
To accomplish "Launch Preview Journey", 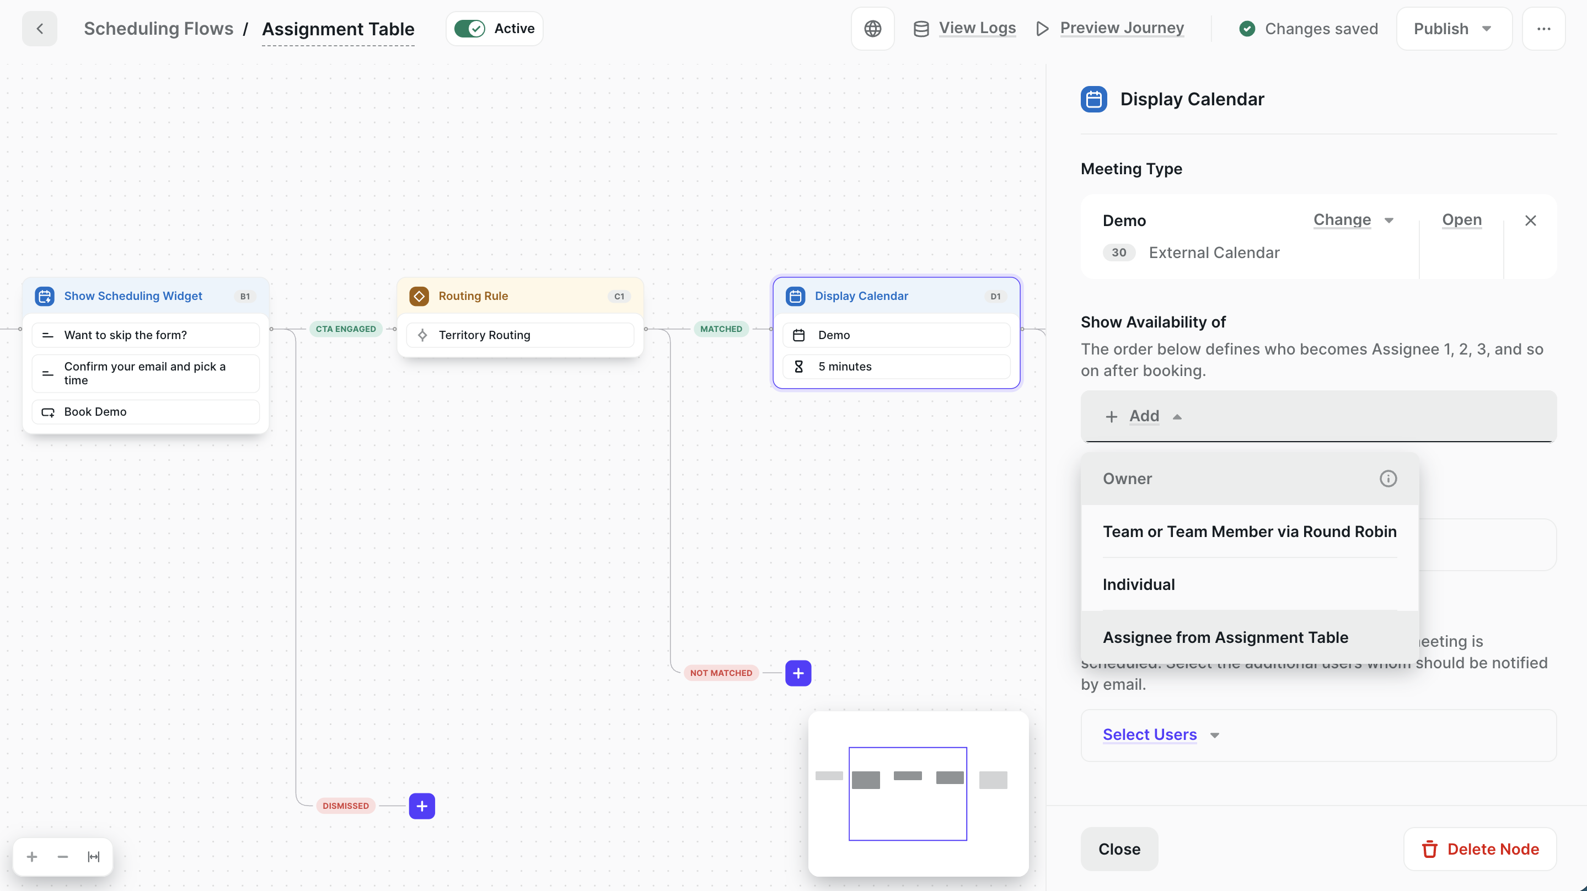I will [x=1110, y=28].
